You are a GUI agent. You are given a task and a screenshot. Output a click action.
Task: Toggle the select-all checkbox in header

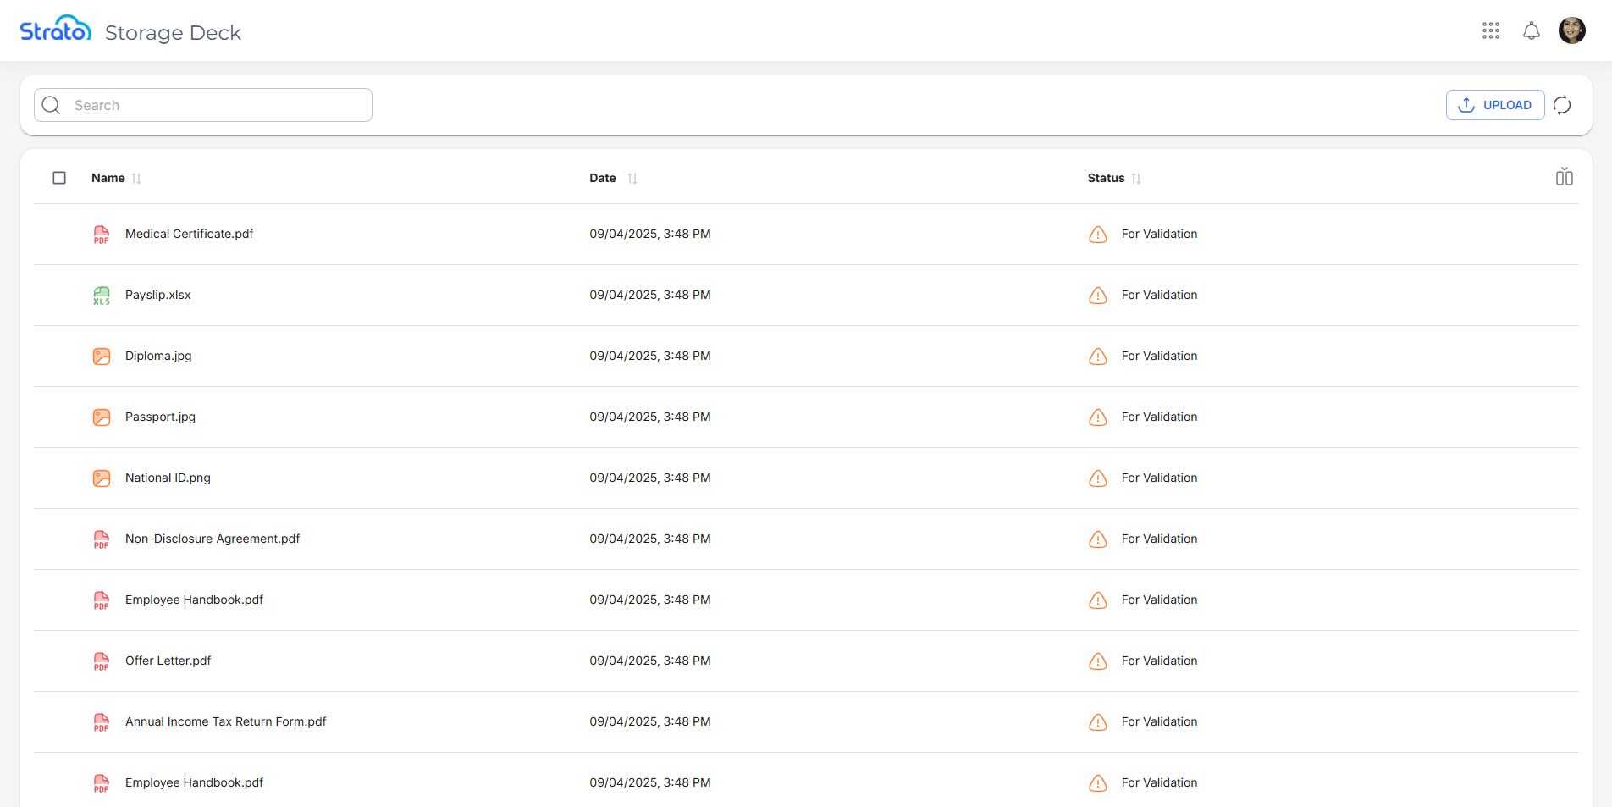coord(59,178)
